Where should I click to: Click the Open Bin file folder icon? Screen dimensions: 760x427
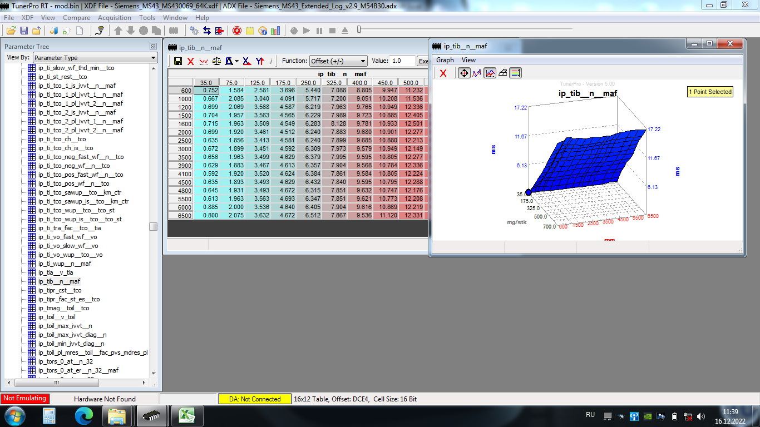click(11, 31)
